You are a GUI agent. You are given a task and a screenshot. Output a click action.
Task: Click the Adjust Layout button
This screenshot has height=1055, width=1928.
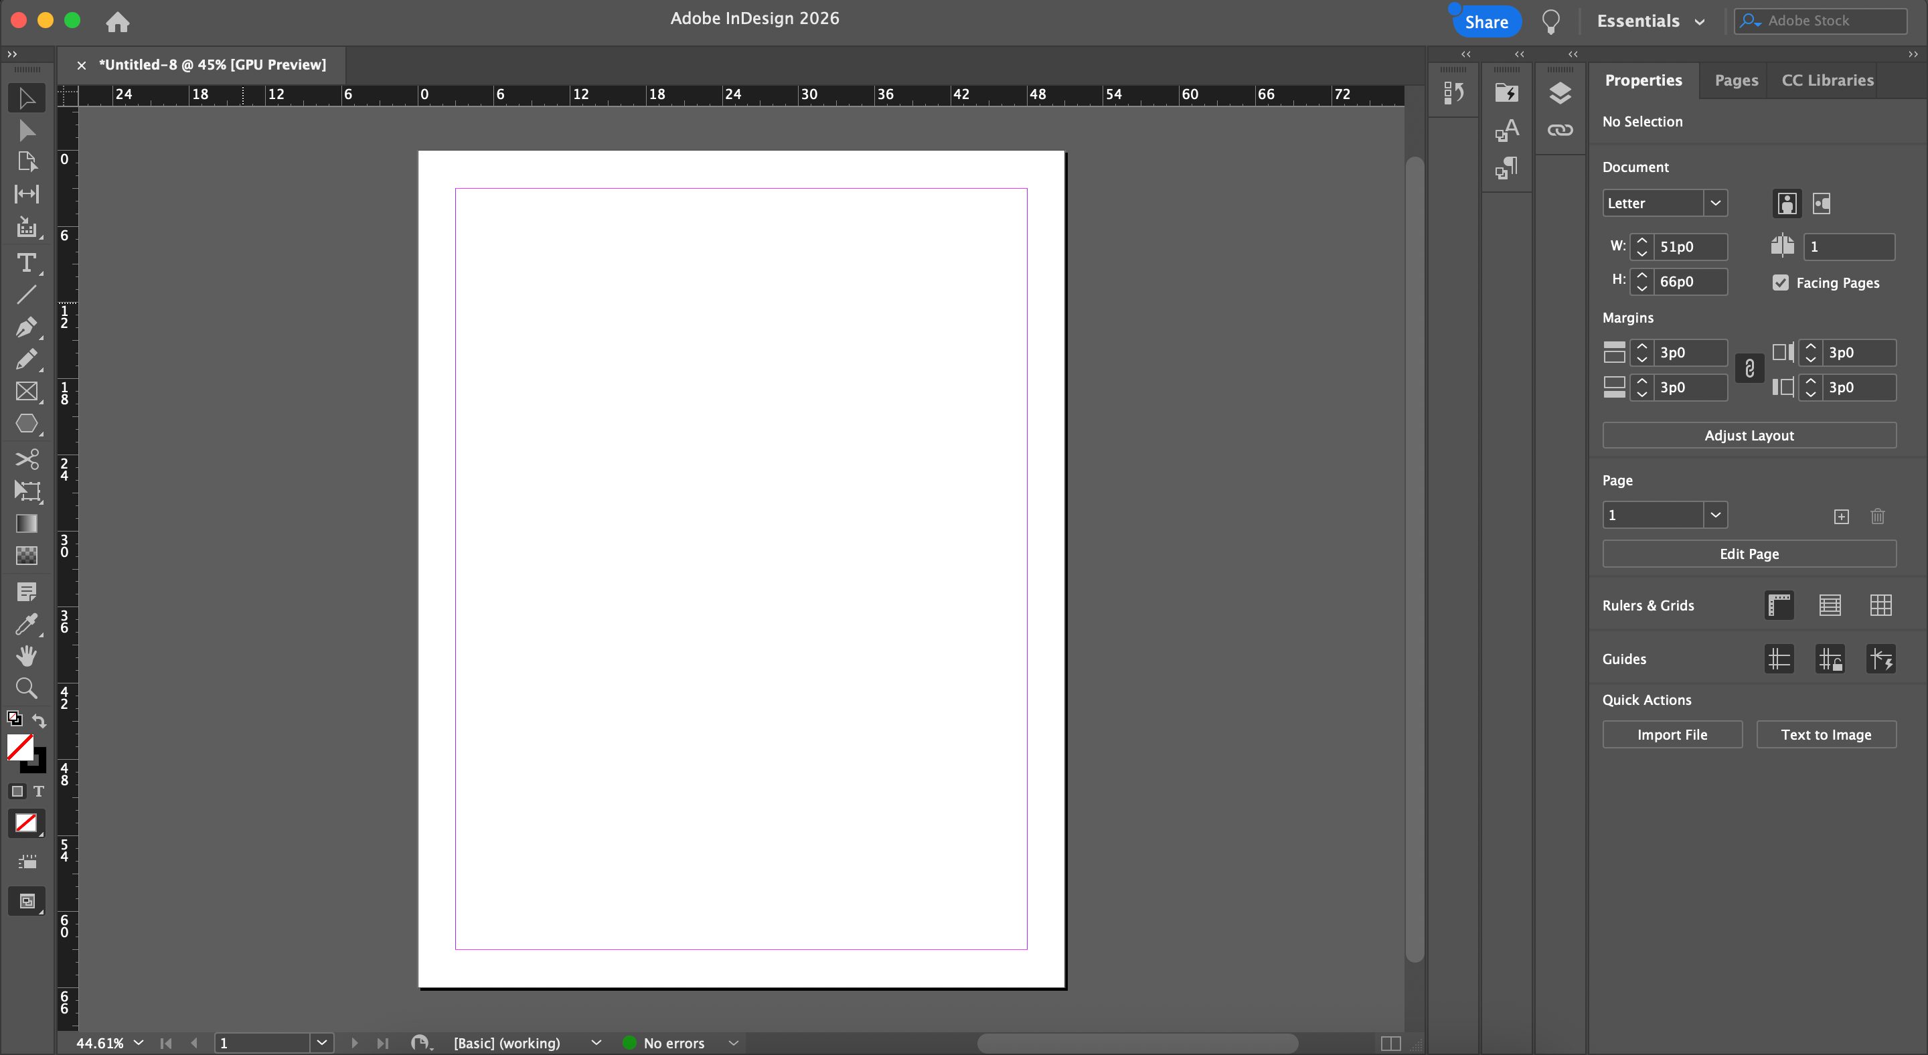(1749, 436)
